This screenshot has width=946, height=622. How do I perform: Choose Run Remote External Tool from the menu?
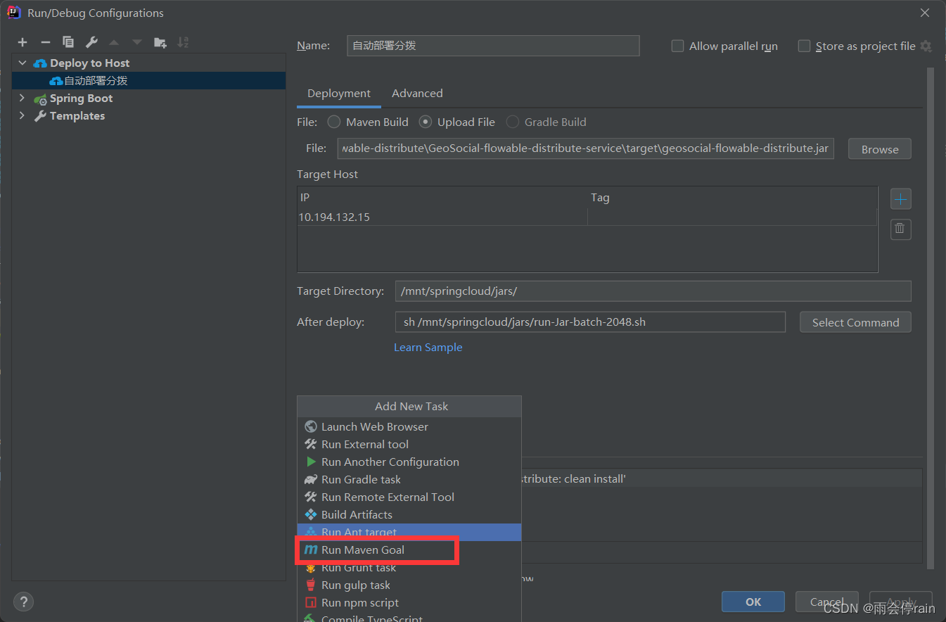pyautogui.click(x=409, y=497)
